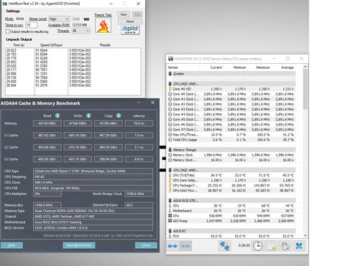Click the AIO Pump fan icon
Image resolution: width=345 pixels, height=266 pixels.
[x=170, y=221]
